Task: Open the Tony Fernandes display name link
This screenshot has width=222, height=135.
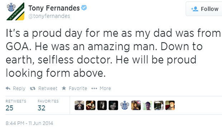Action: coord(54,8)
